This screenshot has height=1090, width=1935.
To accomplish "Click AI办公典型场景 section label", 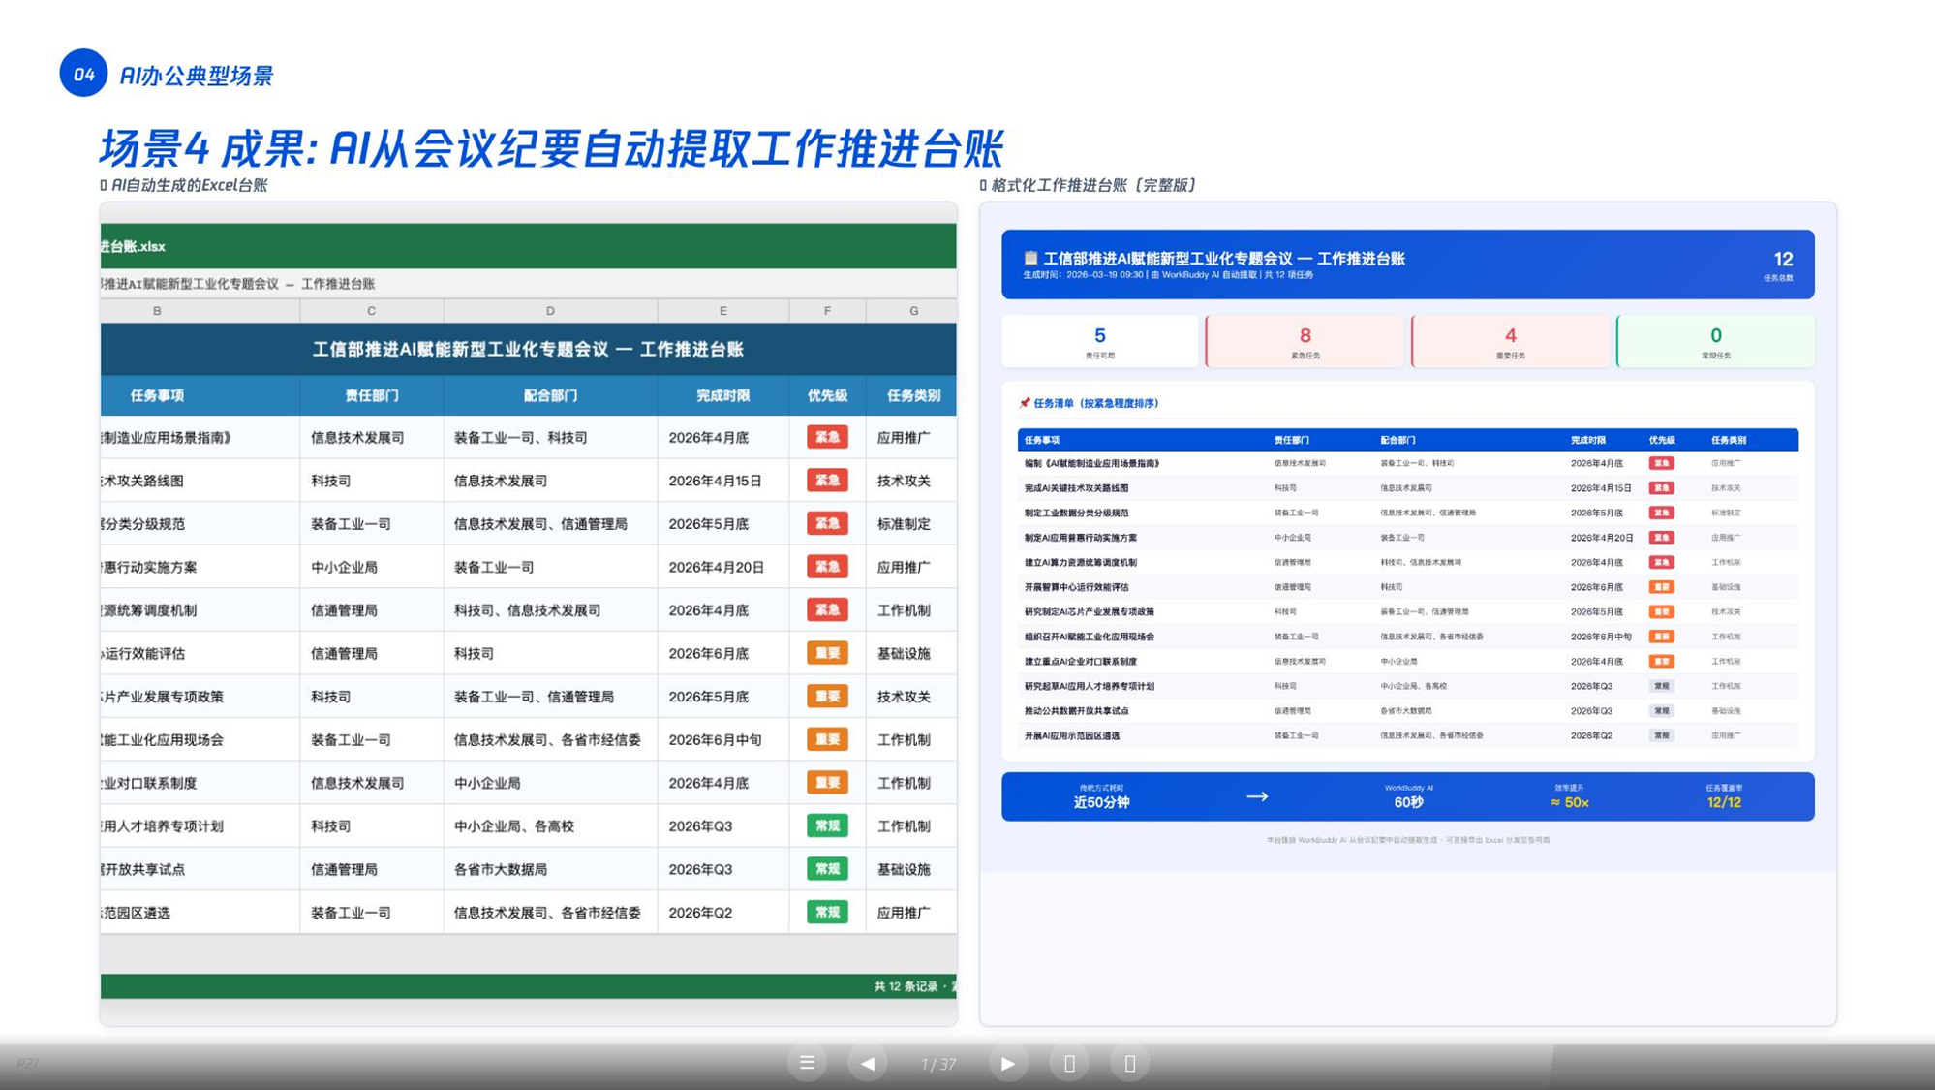I will [x=197, y=76].
